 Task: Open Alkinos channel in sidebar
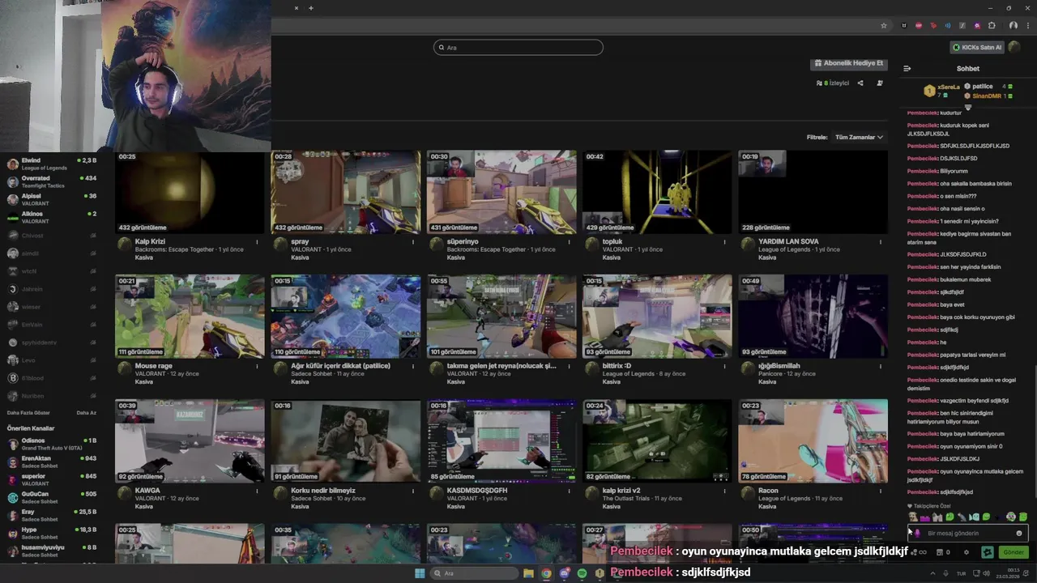[x=52, y=217]
